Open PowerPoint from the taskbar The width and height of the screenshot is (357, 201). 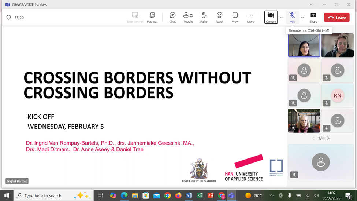click(x=211, y=195)
